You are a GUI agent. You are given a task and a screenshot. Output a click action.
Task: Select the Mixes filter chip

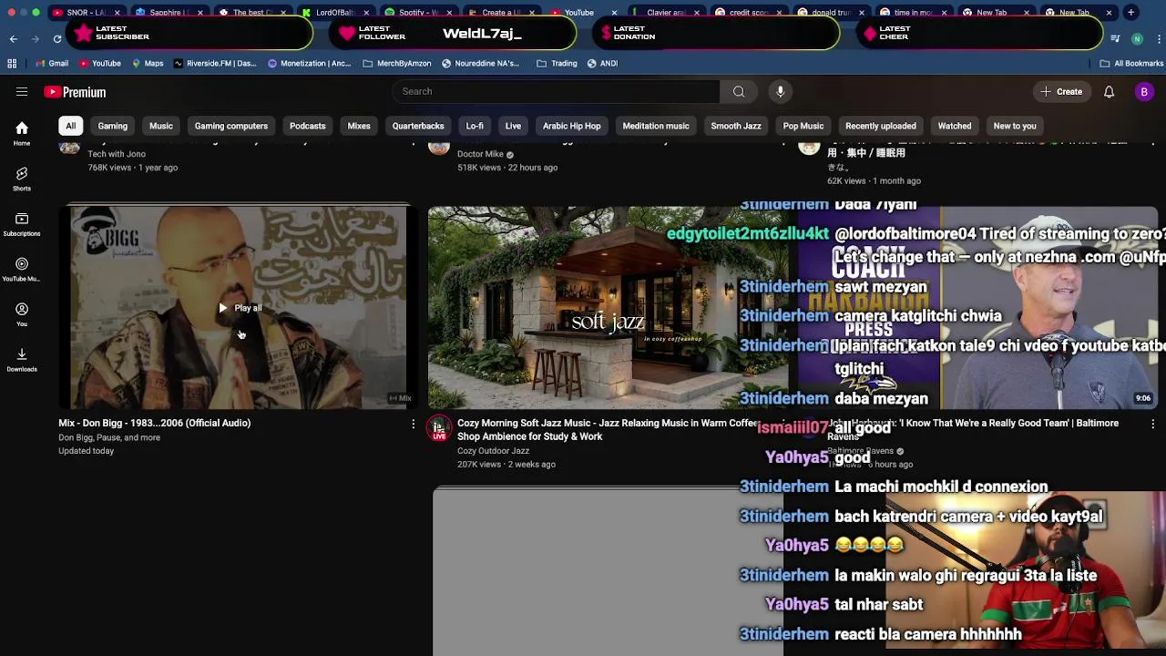tap(359, 126)
